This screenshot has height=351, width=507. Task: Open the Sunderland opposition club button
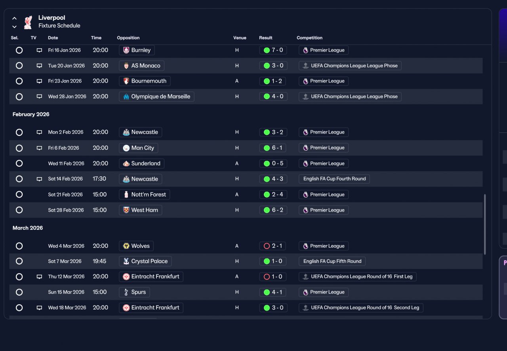coord(141,163)
